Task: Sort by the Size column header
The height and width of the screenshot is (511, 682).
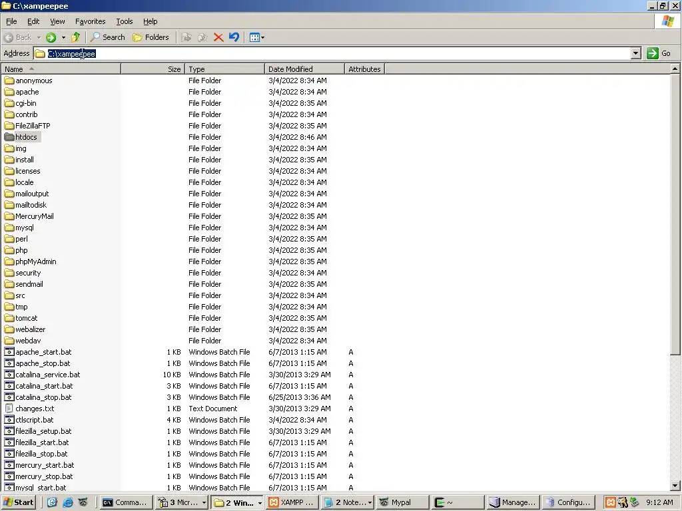Action: 153,69
